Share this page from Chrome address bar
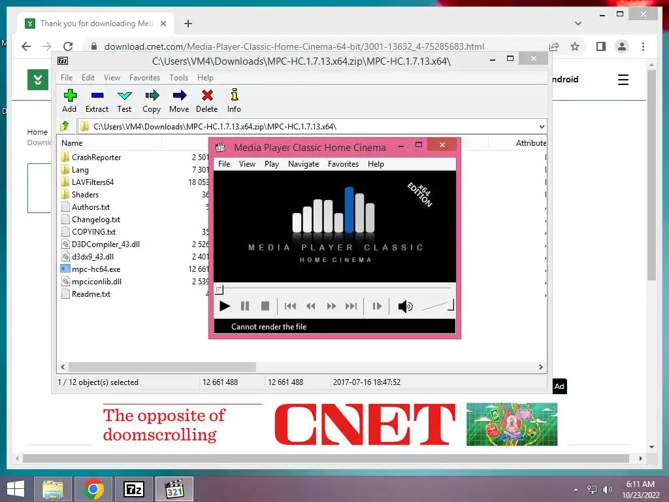The width and height of the screenshot is (669, 502). pyautogui.click(x=554, y=46)
